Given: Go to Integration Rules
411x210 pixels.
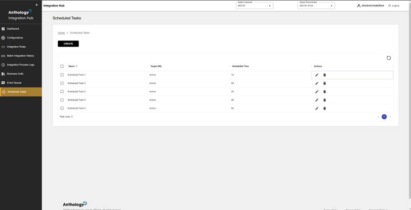Looking at the screenshot, I should click(x=21, y=47).
